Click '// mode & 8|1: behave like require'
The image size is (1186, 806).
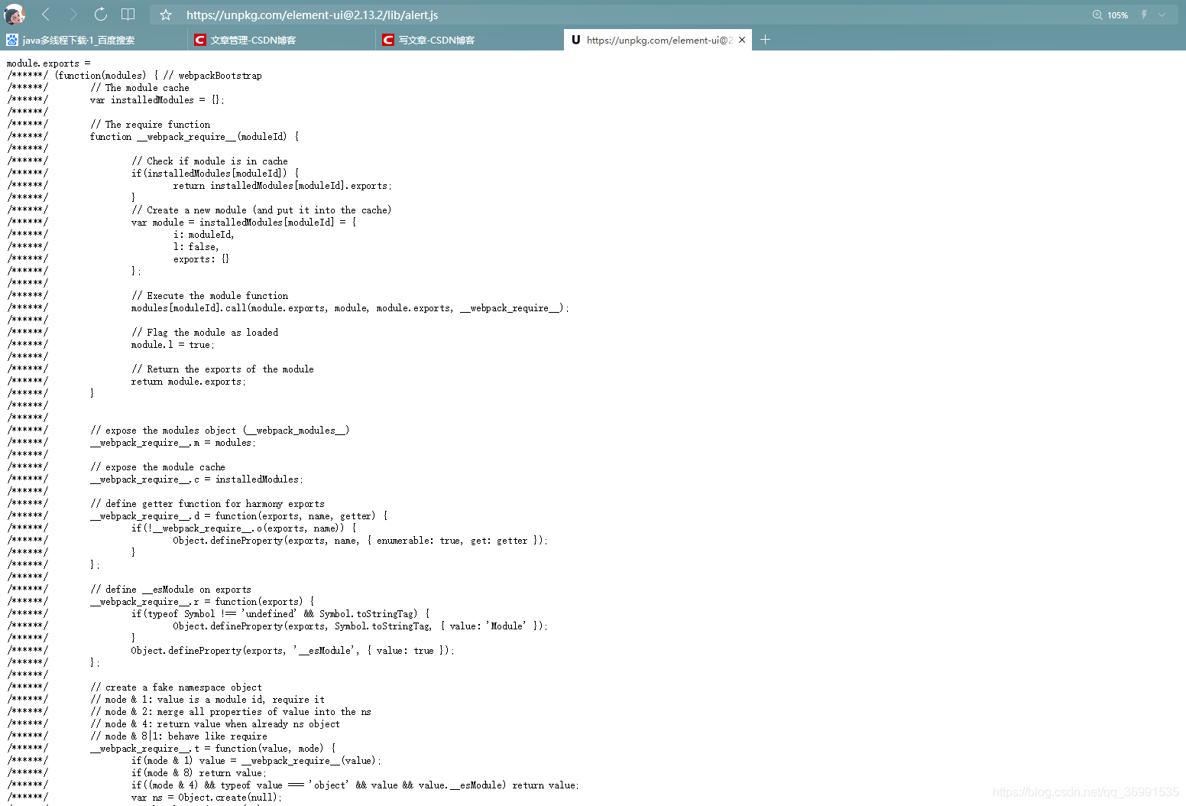[179, 736]
